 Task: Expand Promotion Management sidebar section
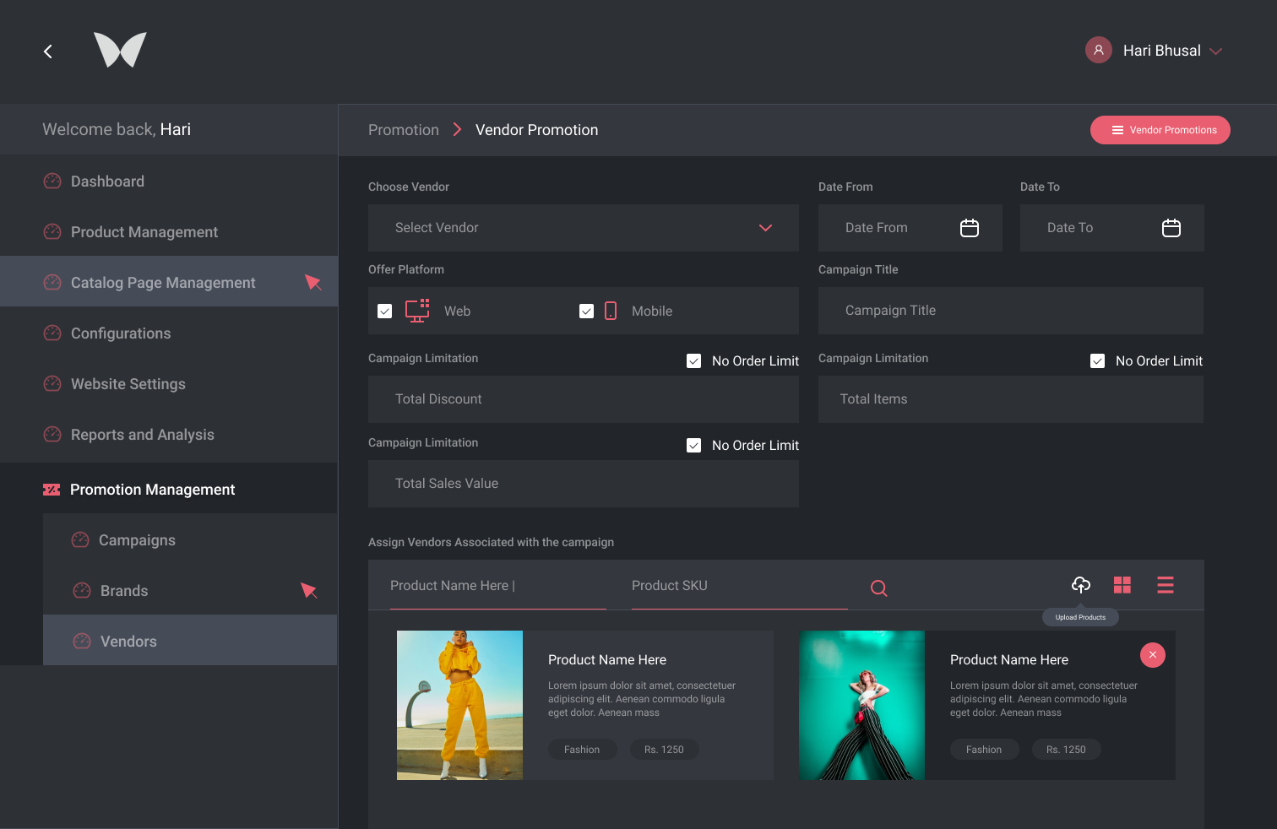[x=152, y=490]
